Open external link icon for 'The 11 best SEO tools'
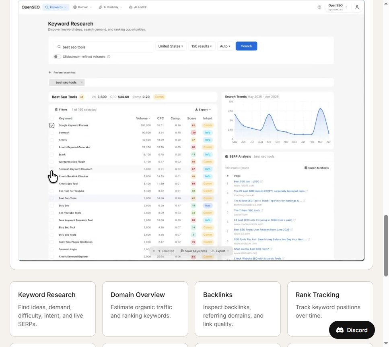389x347 pixels. coord(262,210)
